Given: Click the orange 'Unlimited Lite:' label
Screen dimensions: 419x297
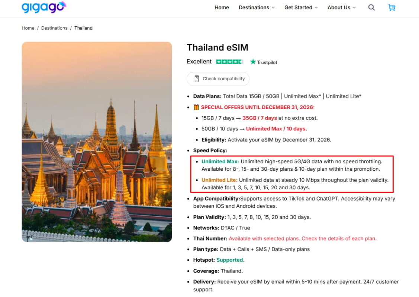Looking at the screenshot, I should click(x=219, y=180).
